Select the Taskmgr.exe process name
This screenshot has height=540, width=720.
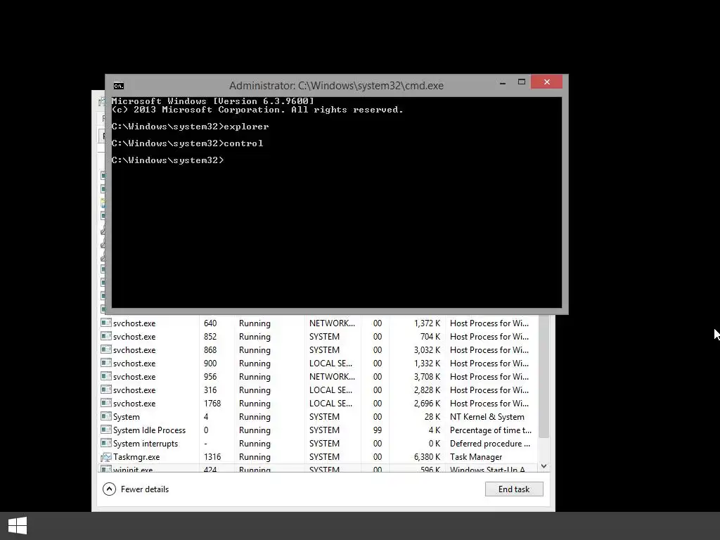[136, 457]
